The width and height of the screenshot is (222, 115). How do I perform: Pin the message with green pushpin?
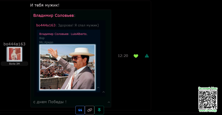tap(99, 110)
